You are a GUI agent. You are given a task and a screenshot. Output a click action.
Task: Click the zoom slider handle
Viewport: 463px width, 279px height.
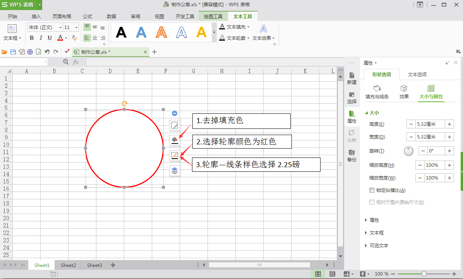[x=424, y=274]
